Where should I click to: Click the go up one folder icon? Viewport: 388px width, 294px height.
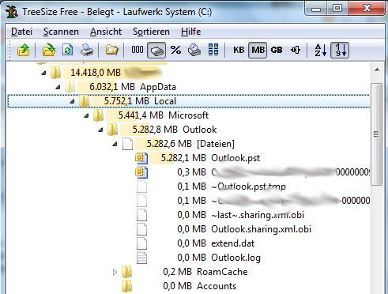tap(24, 50)
